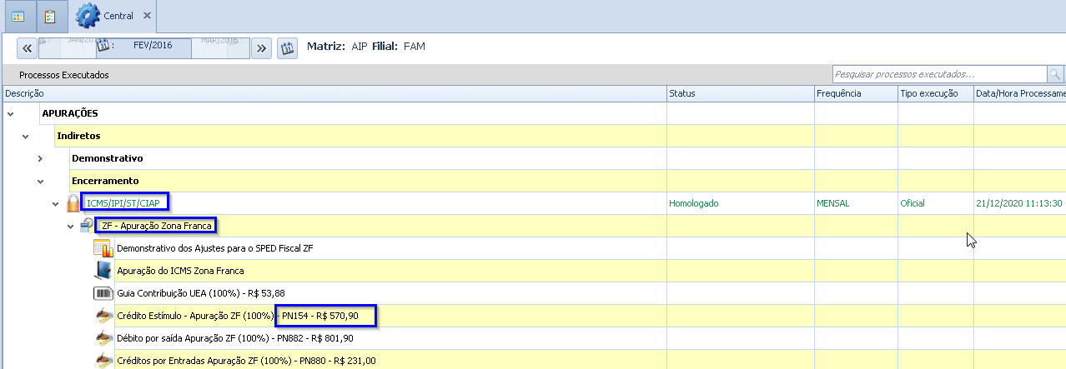Click the icon of Débito por saída row

103,338
